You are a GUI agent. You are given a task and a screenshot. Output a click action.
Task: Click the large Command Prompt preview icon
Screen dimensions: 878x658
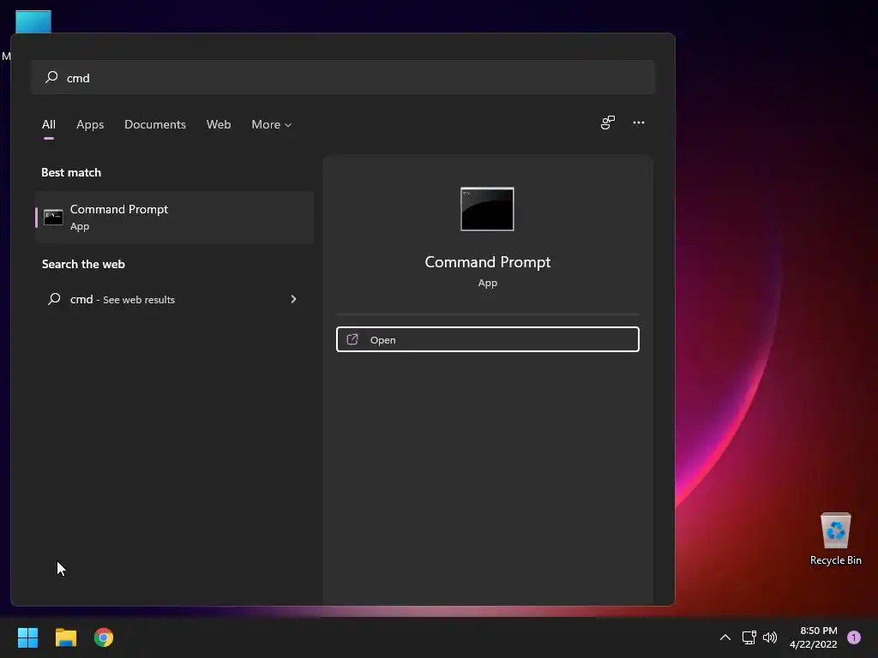487,209
